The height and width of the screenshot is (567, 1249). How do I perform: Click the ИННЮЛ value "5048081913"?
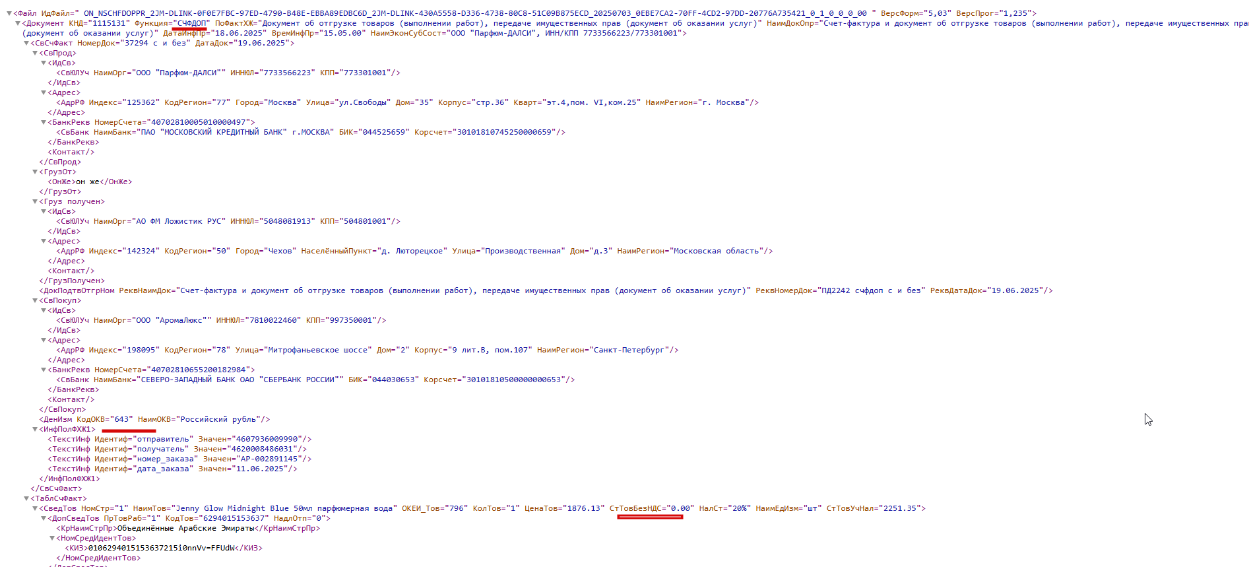point(287,221)
